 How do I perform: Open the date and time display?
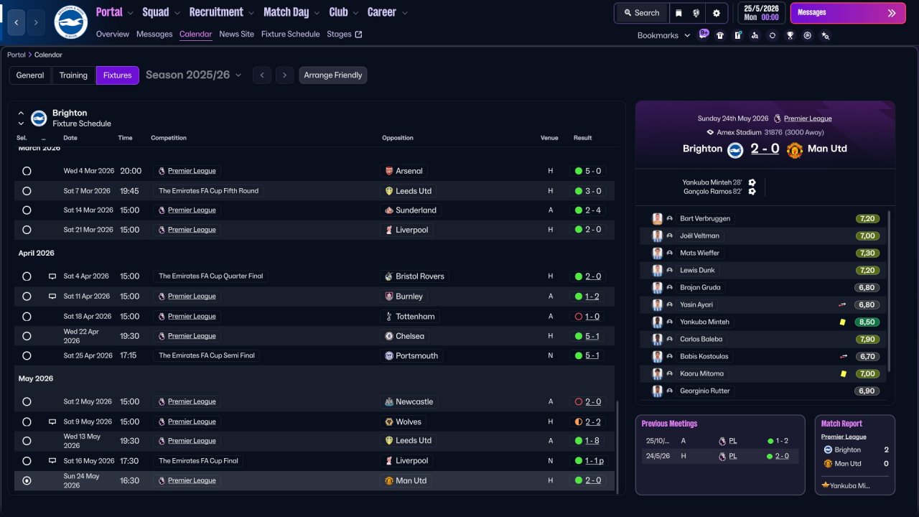760,13
